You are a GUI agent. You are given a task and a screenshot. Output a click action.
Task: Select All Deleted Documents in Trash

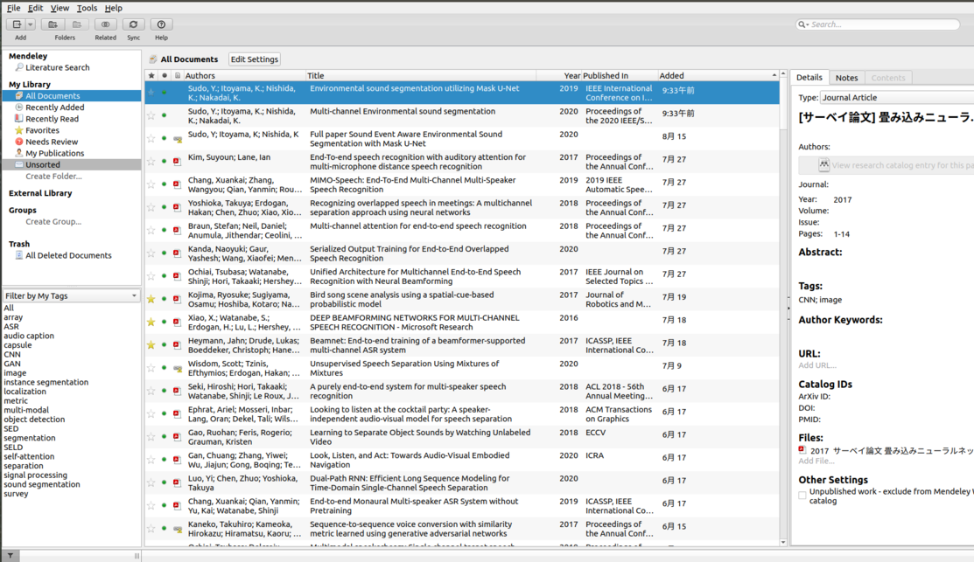[68, 255]
